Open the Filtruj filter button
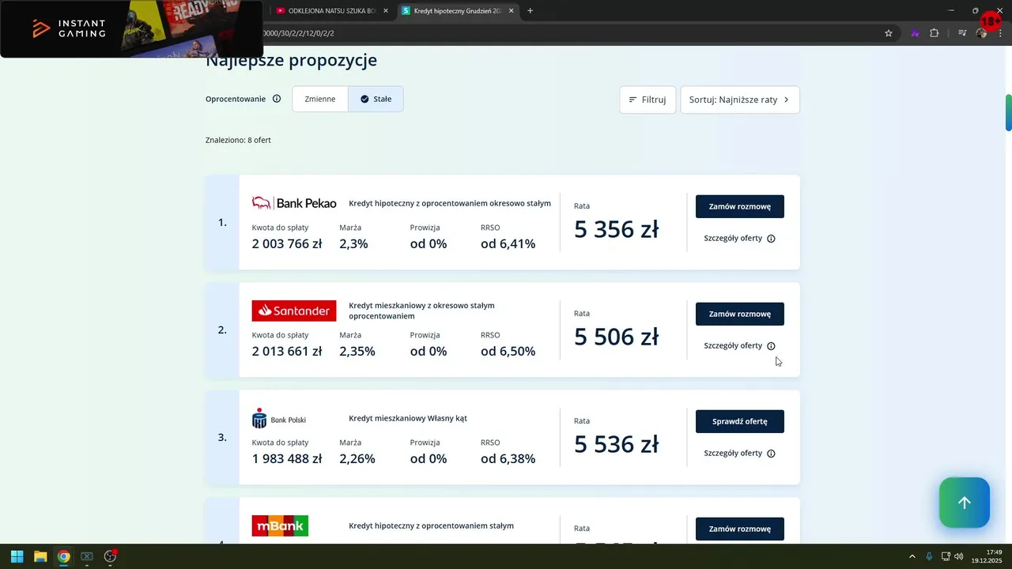 (648, 100)
